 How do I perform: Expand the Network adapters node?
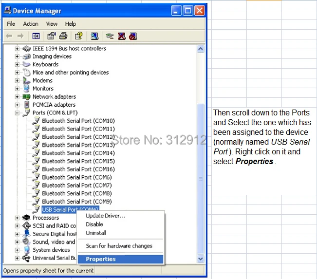click(x=17, y=97)
